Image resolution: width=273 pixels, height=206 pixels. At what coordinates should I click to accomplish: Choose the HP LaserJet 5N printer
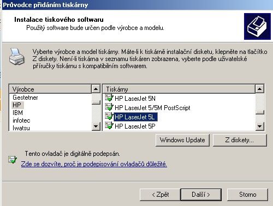(135, 99)
